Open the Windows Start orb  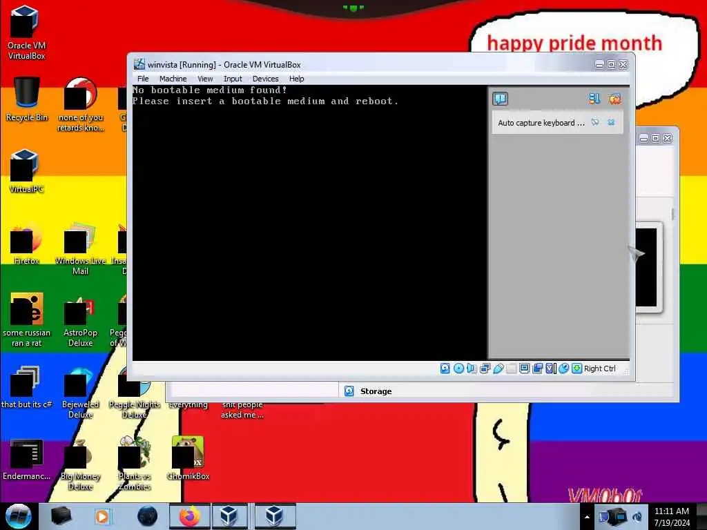point(18,516)
